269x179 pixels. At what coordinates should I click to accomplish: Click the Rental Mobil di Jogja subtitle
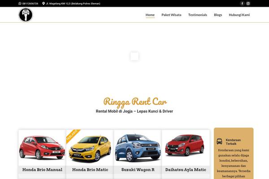pos(134,111)
